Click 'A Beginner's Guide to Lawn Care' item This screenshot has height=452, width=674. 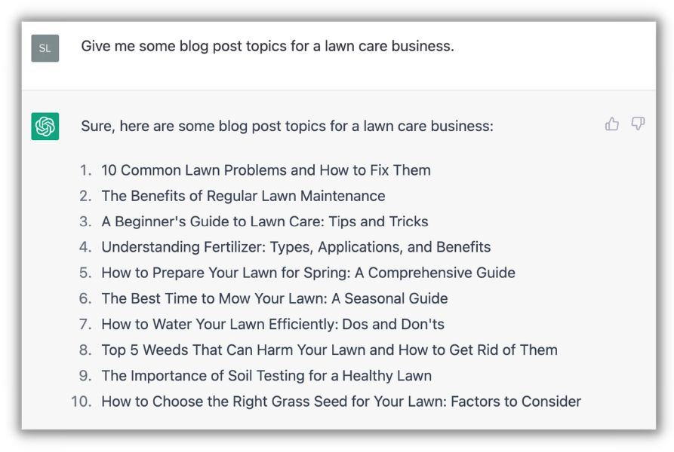(264, 221)
